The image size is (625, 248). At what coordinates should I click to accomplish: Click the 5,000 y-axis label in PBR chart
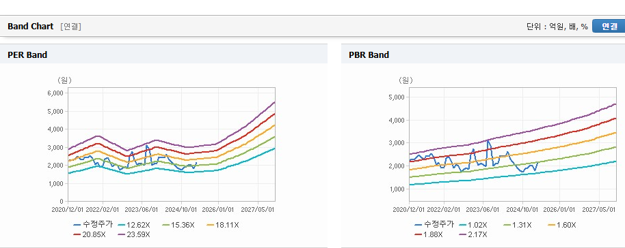[x=396, y=97]
